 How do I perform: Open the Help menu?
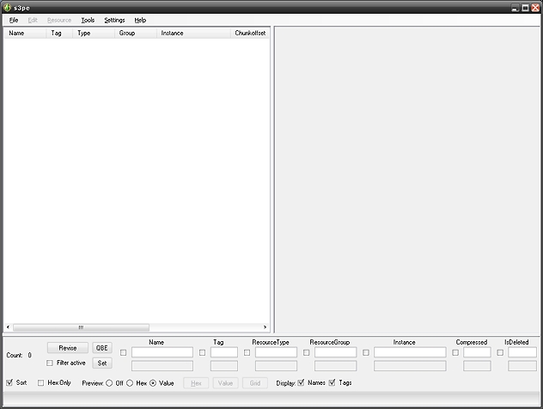140,20
